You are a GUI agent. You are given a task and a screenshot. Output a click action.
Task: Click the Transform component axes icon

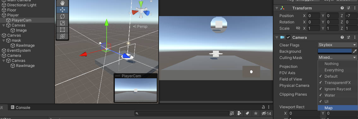click(282, 8)
